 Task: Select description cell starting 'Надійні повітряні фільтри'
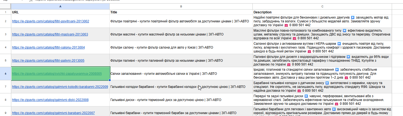point(322,21)
